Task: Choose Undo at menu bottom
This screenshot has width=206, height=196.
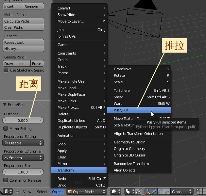Action: pos(79,185)
